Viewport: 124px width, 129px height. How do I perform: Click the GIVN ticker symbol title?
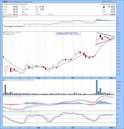pyautogui.click(x=5, y=2)
